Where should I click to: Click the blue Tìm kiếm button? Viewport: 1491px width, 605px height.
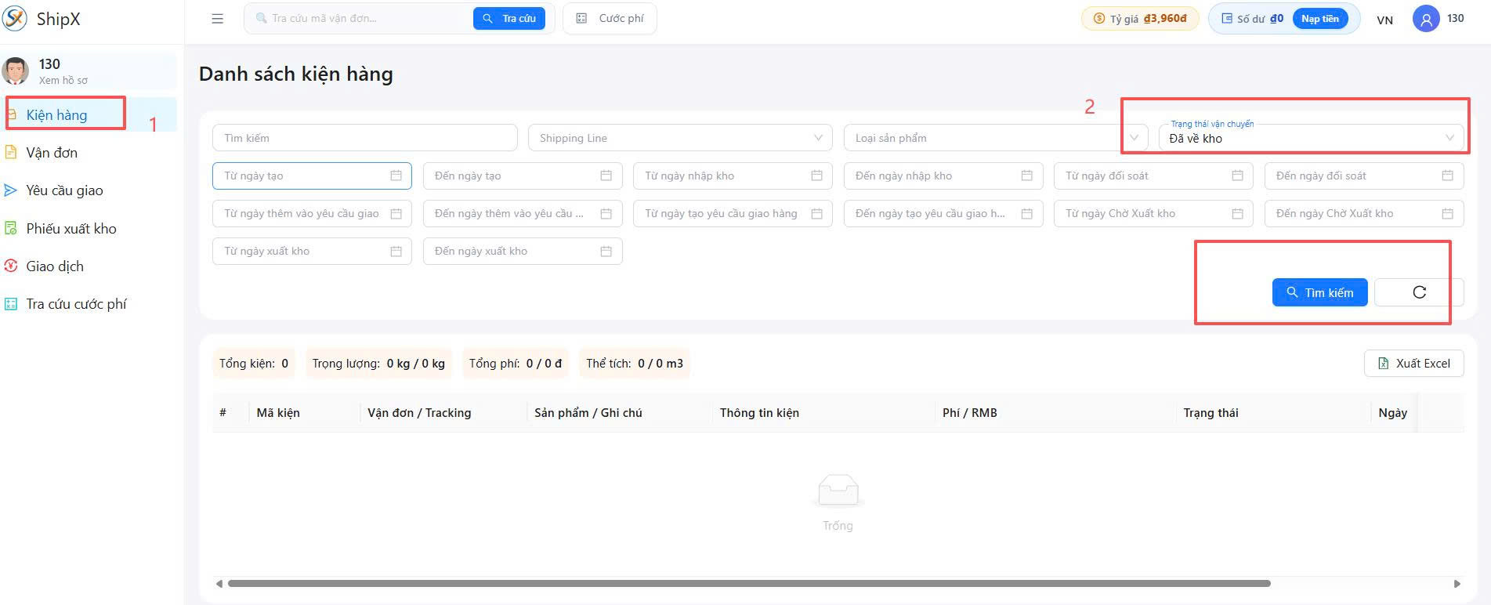click(1319, 292)
